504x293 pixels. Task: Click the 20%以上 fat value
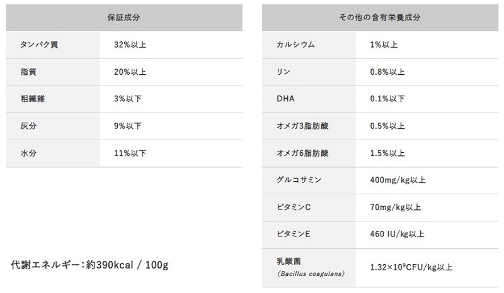pos(130,72)
